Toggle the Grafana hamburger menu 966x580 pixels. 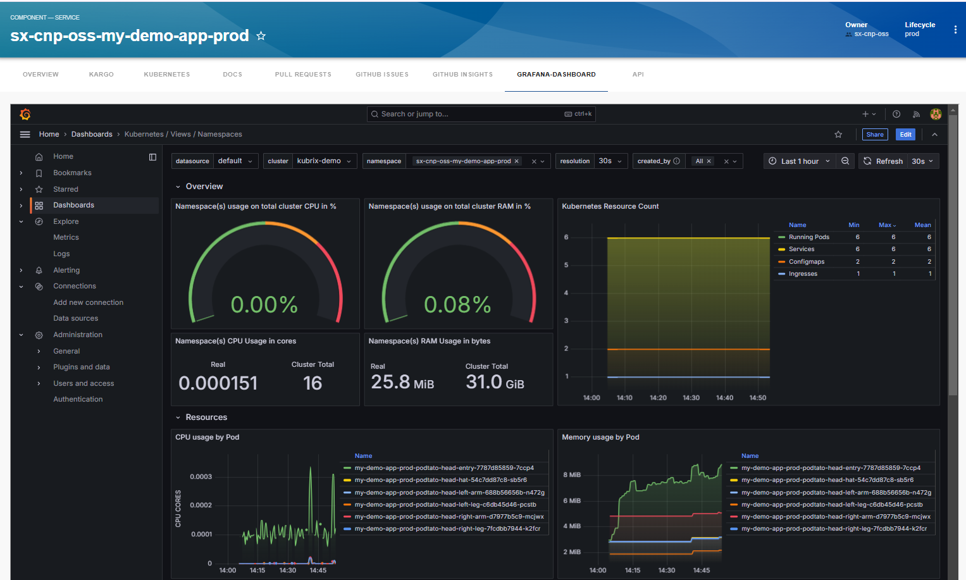(x=25, y=134)
